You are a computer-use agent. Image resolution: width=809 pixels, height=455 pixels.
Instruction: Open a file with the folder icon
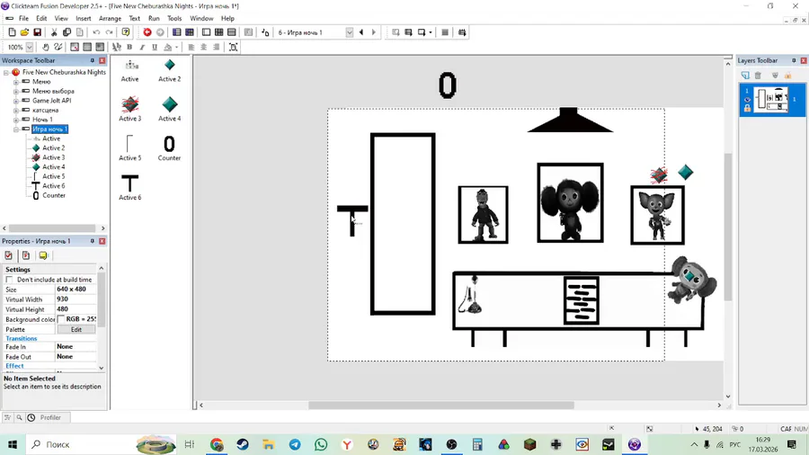pos(24,32)
